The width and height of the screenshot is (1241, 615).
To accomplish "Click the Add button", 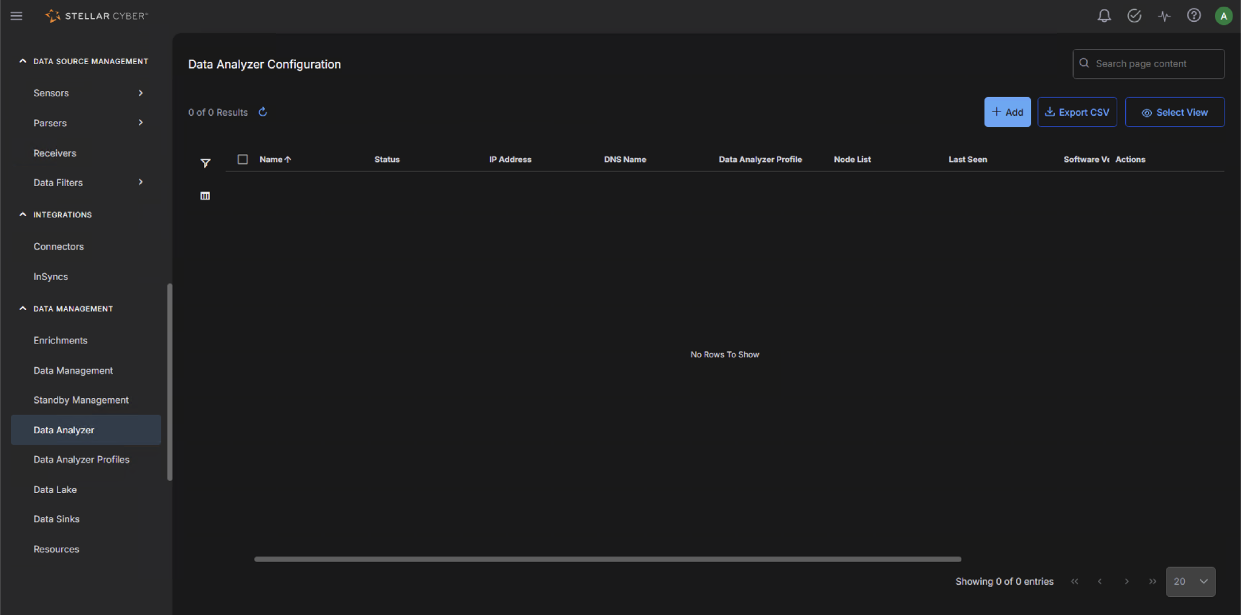I will click(1007, 112).
